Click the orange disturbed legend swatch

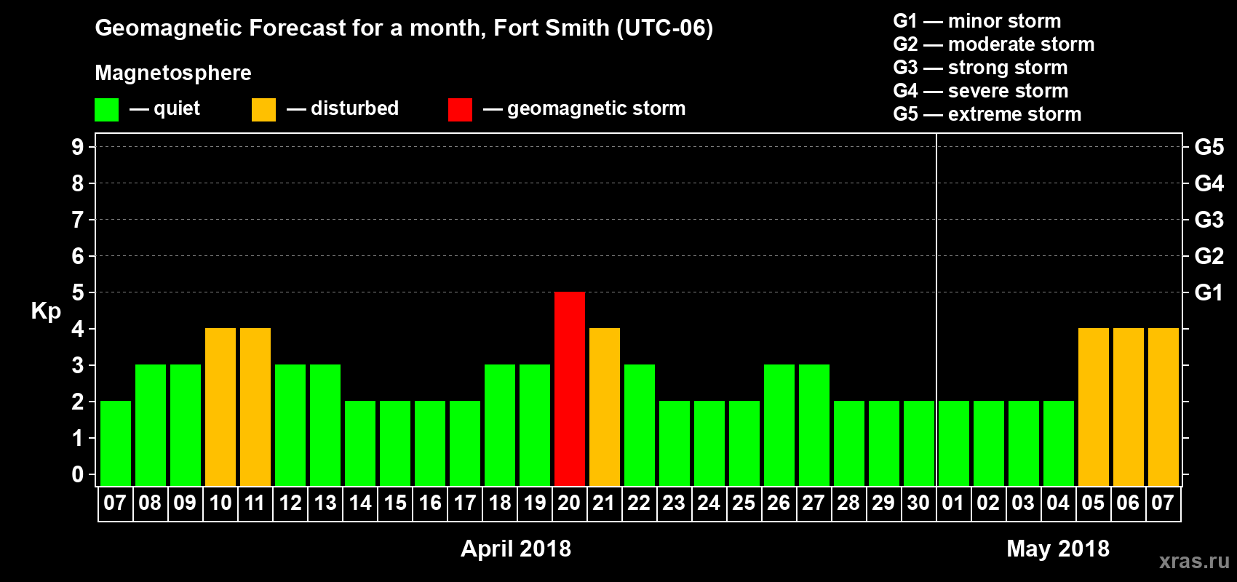(264, 110)
